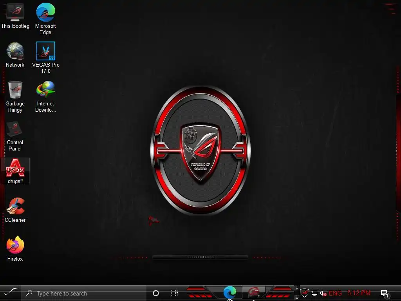Image resolution: width=401 pixels, height=301 pixels.
Task: Open the ROG tray icon
Action: [x=304, y=292]
